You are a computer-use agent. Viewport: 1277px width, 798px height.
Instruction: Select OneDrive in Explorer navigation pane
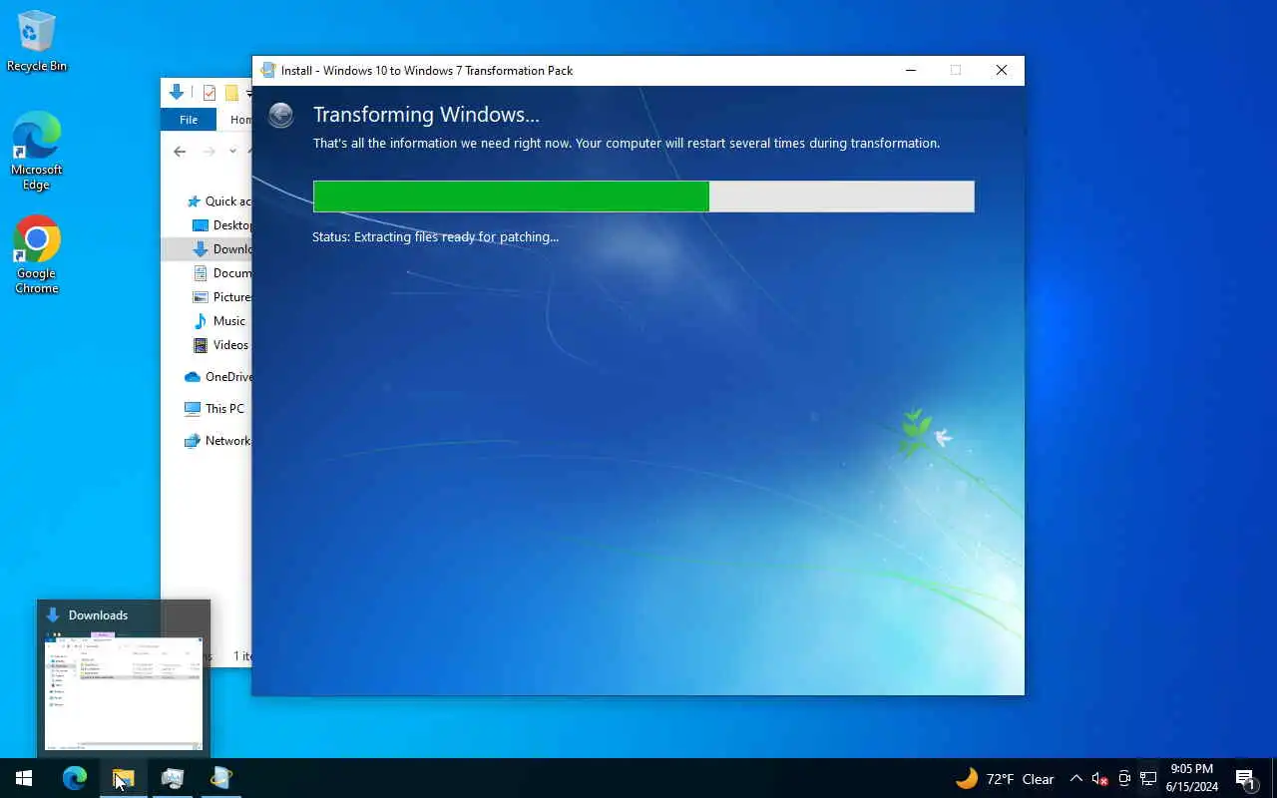(x=217, y=376)
